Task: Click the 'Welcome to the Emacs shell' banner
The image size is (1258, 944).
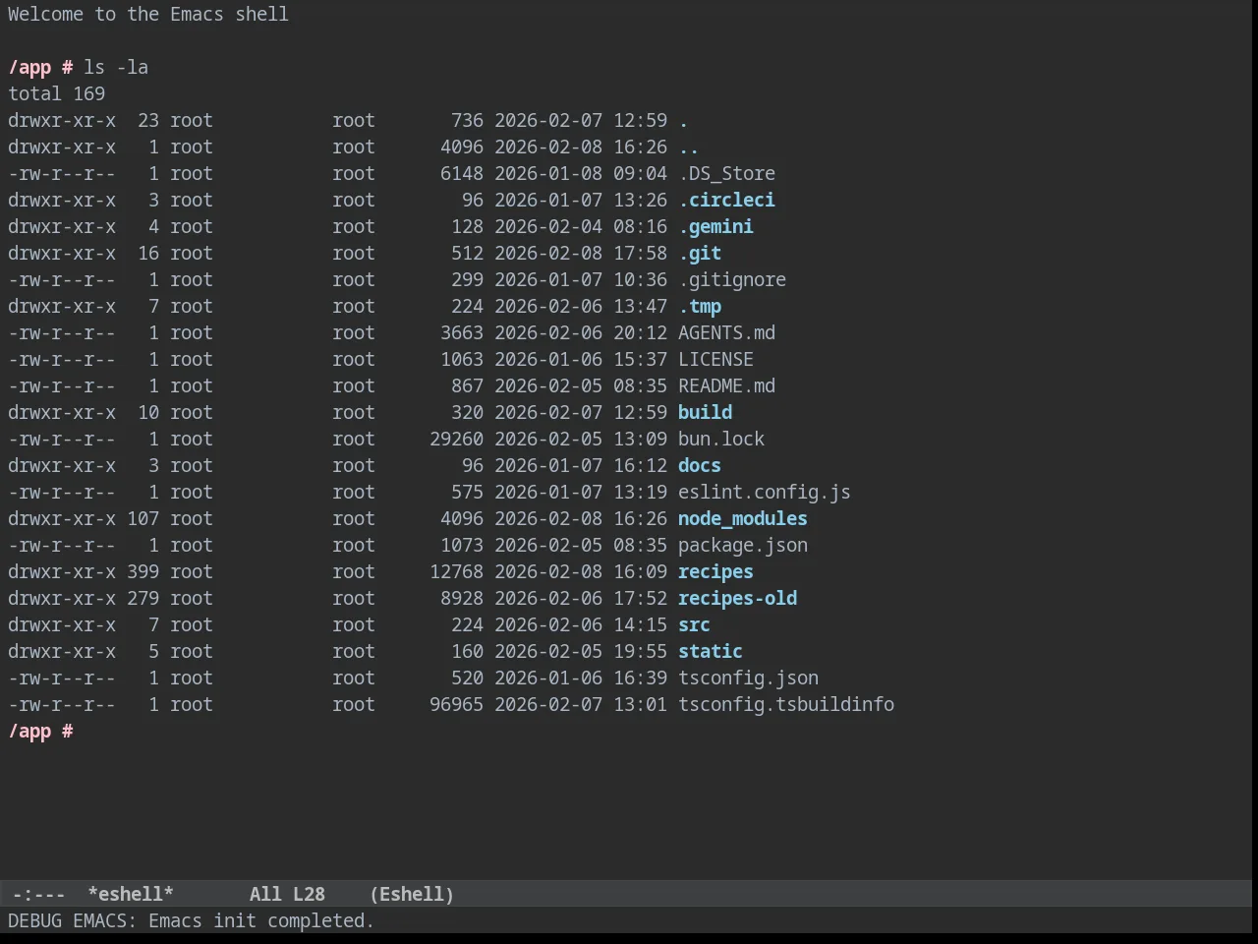Action: coord(148,14)
